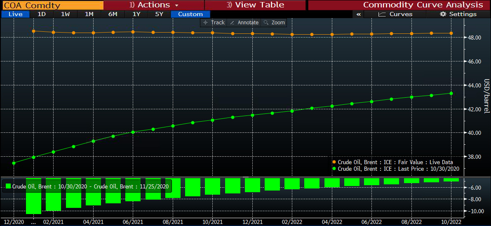Click the COA Comdty security input field
Screen dimensions: 491x226
(52, 5)
